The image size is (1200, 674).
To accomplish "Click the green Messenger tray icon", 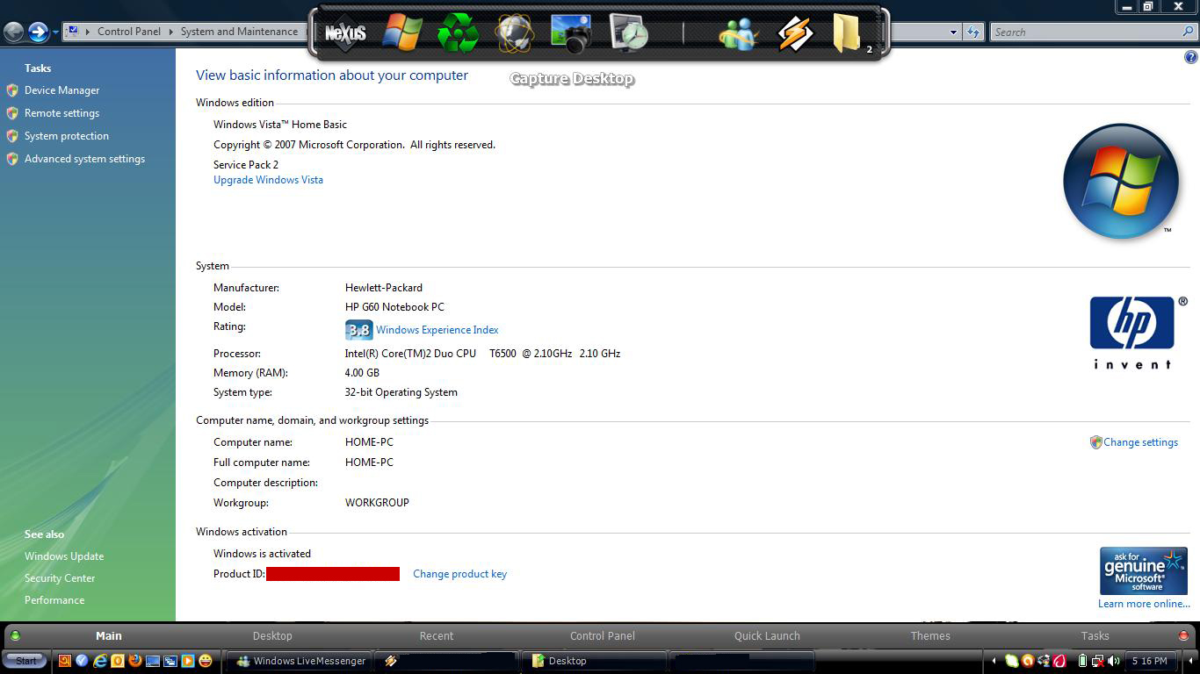I will (1012, 661).
